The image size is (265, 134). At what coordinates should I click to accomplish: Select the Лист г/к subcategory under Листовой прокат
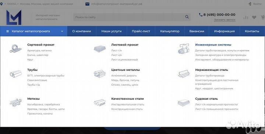point(116,50)
